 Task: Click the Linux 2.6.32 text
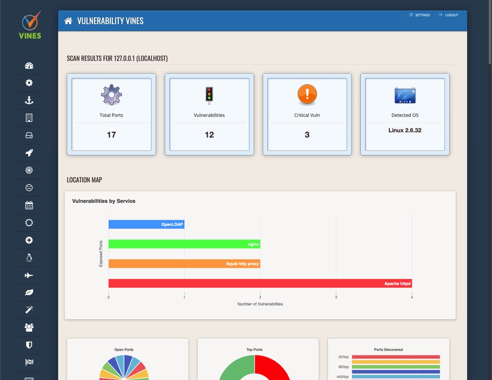(x=405, y=130)
